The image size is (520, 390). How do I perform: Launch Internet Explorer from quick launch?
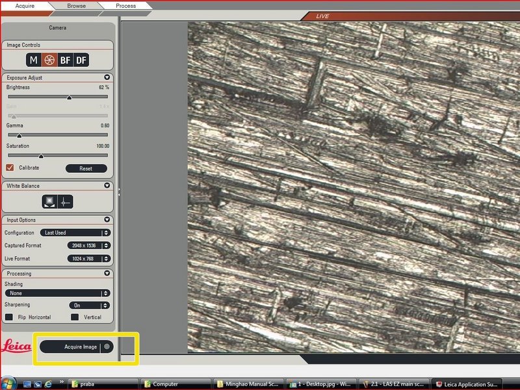pyautogui.click(x=48, y=384)
